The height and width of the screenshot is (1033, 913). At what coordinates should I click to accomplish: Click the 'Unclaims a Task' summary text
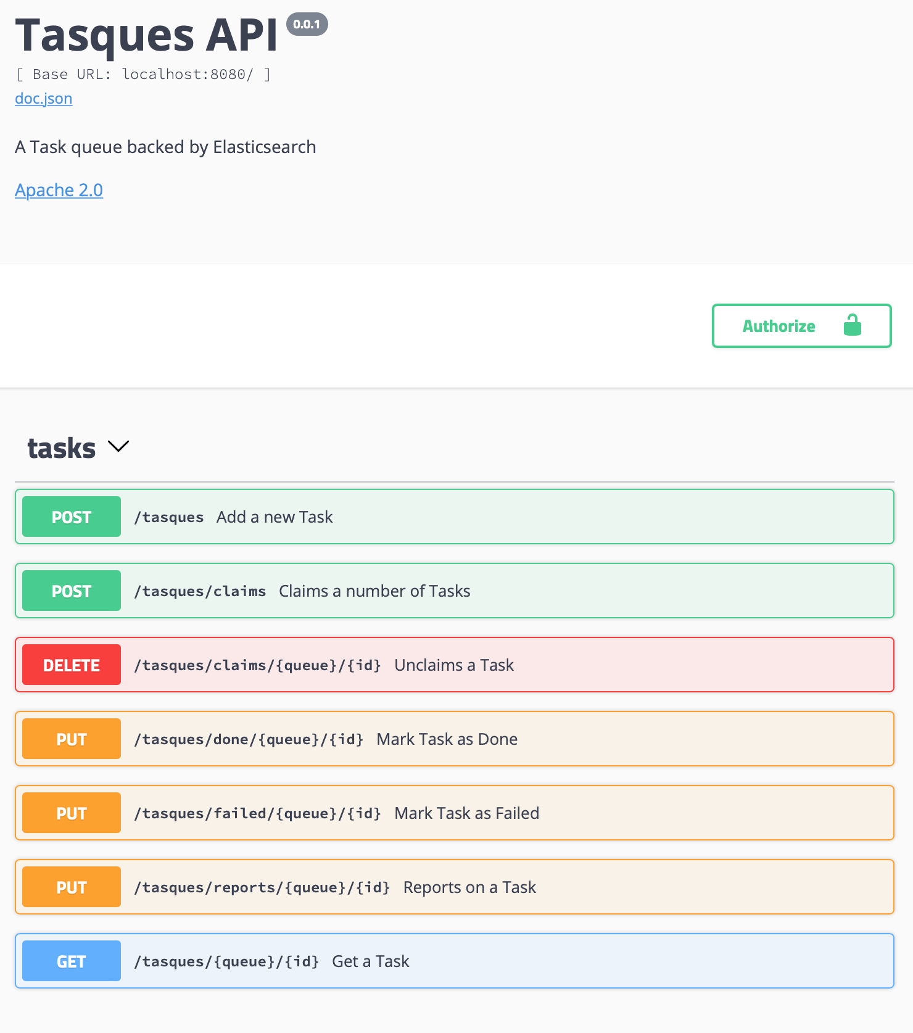coord(454,665)
